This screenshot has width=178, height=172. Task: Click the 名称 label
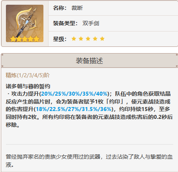[x=60, y=8]
